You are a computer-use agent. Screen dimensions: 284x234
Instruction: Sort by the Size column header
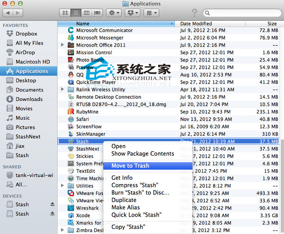(263, 24)
